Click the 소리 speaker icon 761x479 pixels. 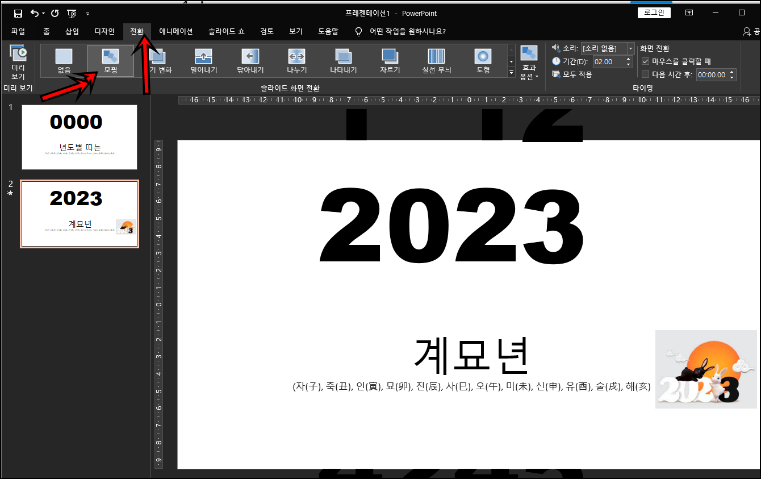pyautogui.click(x=555, y=48)
